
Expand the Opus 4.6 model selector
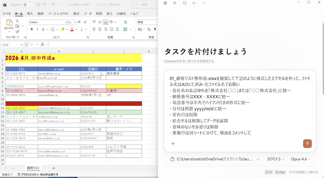301,159
